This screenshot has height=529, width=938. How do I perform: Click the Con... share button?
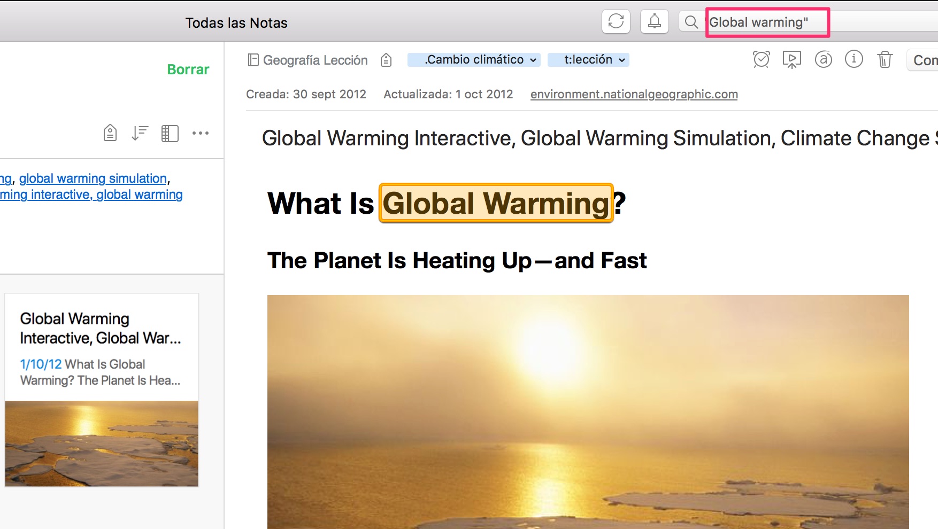click(922, 60)
